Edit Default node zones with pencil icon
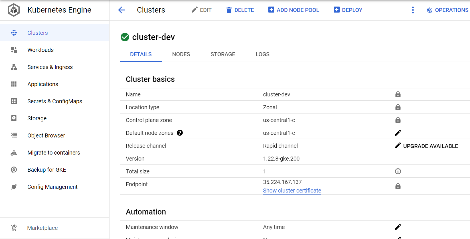 [x=398, y=133]
